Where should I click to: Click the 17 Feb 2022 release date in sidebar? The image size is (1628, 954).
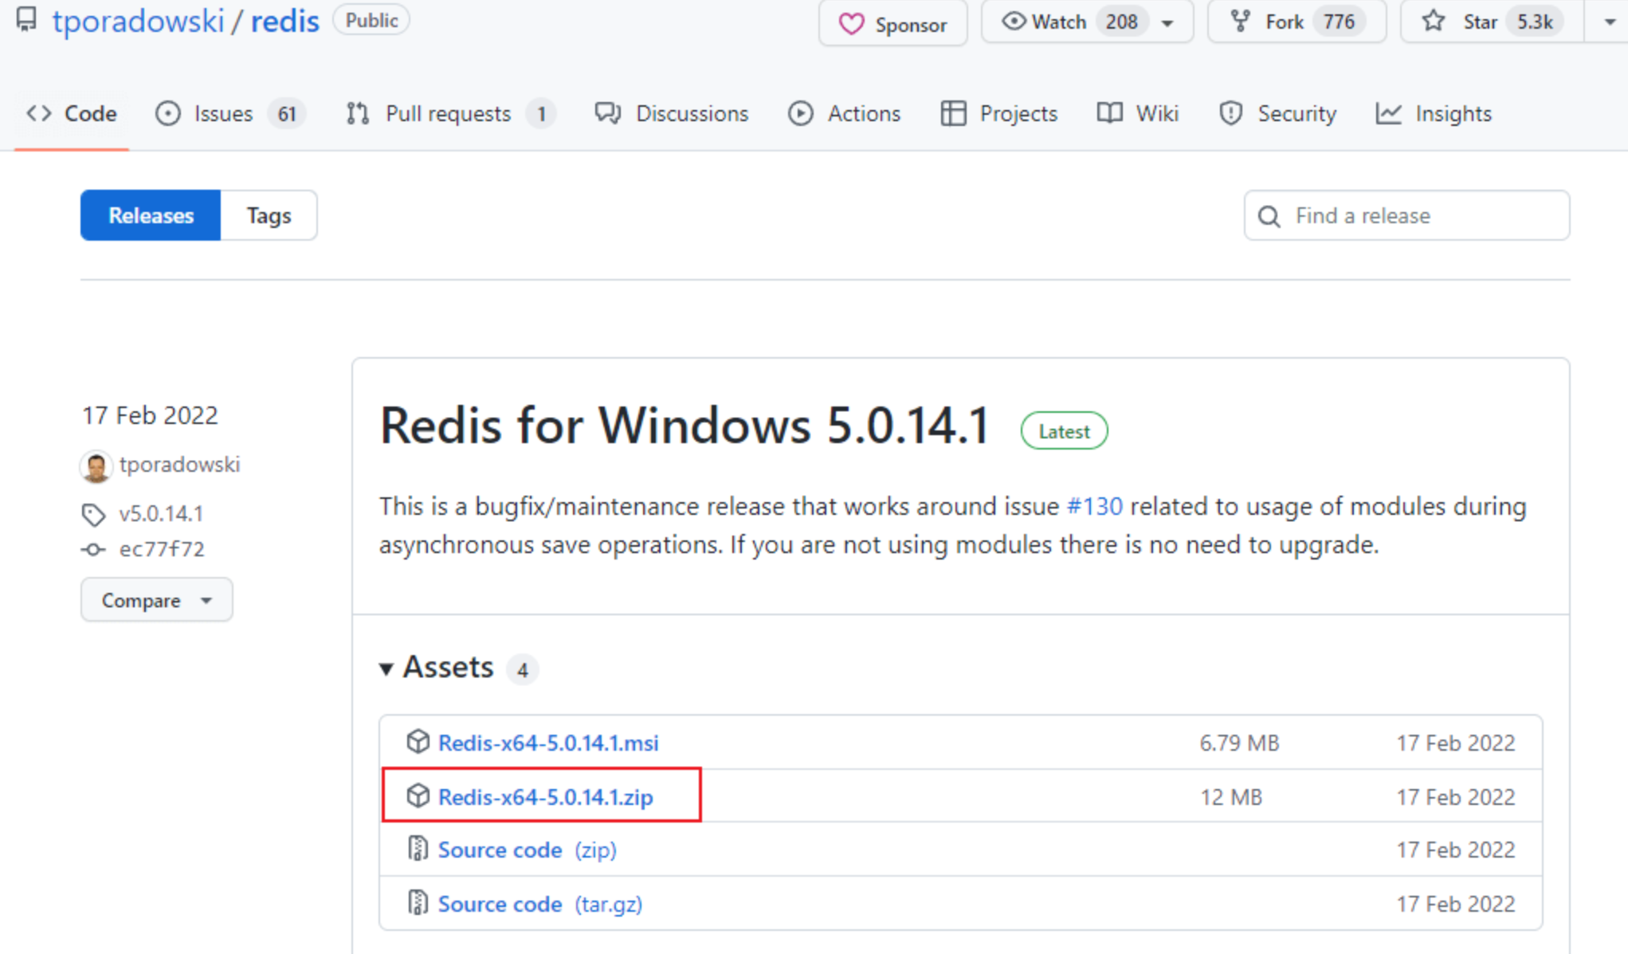coord(150,415)
